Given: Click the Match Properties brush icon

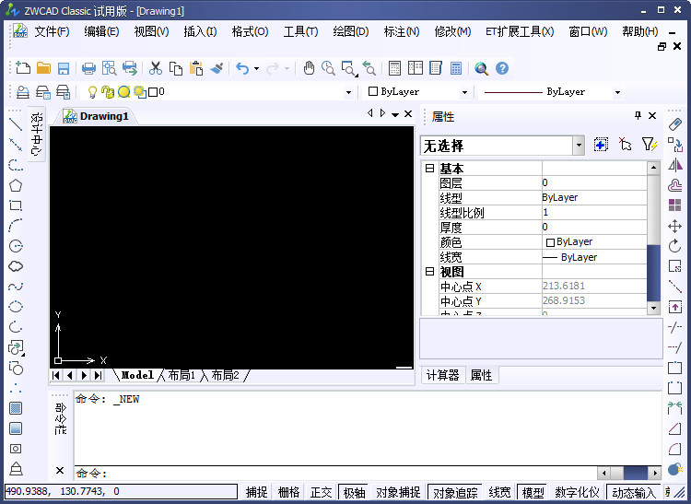Looking at the screenshot, I should tap(217, 68).
